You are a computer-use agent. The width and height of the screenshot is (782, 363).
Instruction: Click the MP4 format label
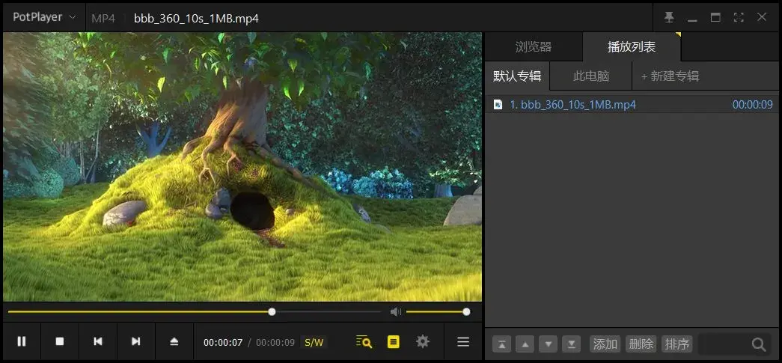tap(103, 19)
